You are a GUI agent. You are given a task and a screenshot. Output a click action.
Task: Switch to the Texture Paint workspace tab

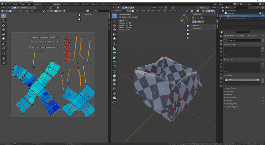(67, 4)
